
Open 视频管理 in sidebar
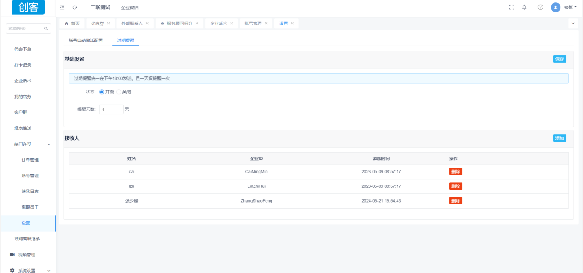pos(27,255)
